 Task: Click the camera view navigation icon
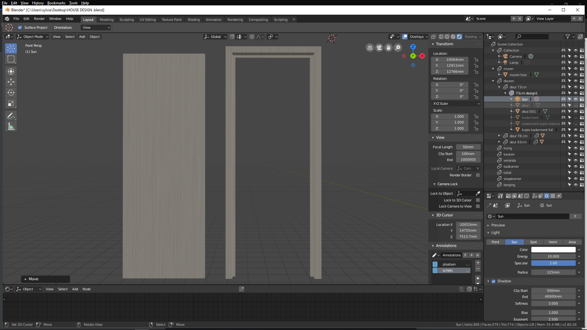pos(379,48)
